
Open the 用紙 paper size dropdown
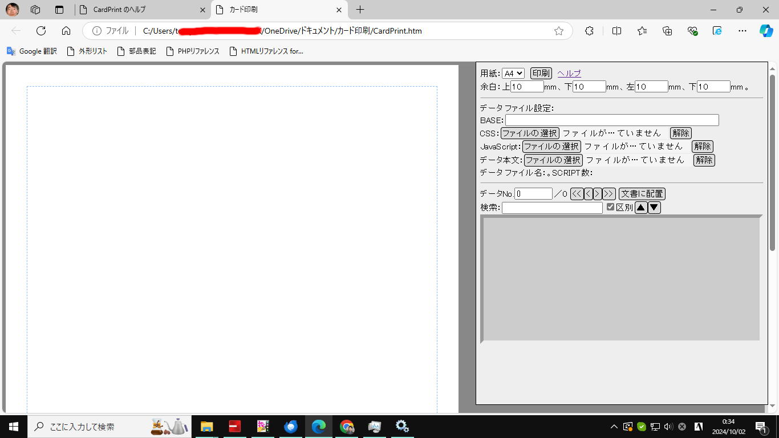pyautogui.click(x=513, y=74)
